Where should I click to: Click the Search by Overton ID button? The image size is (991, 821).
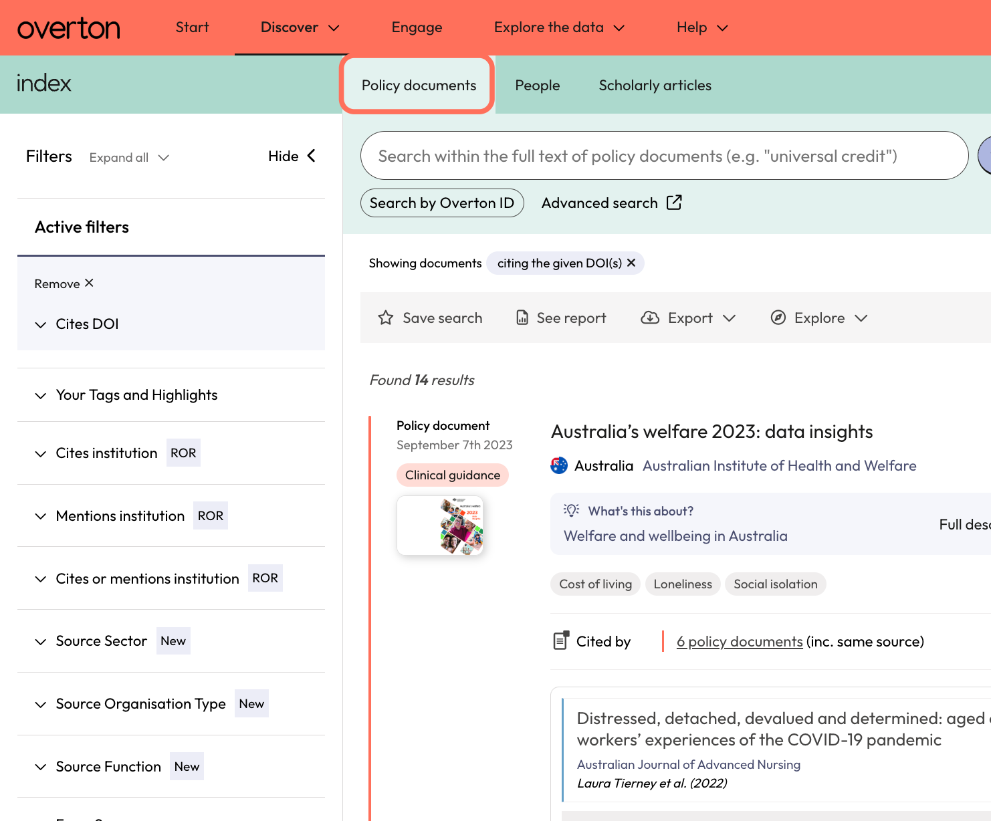click(442, 203)
